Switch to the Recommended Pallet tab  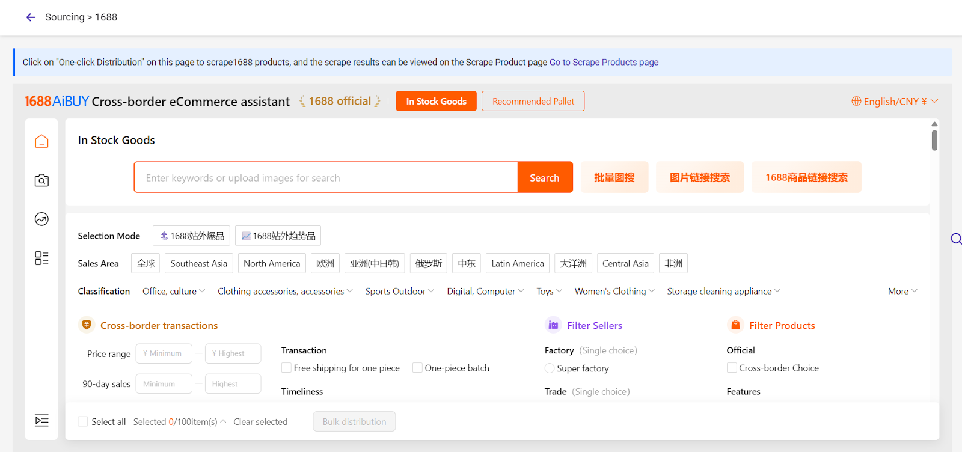pyautogui.click(x=533, y=102)
